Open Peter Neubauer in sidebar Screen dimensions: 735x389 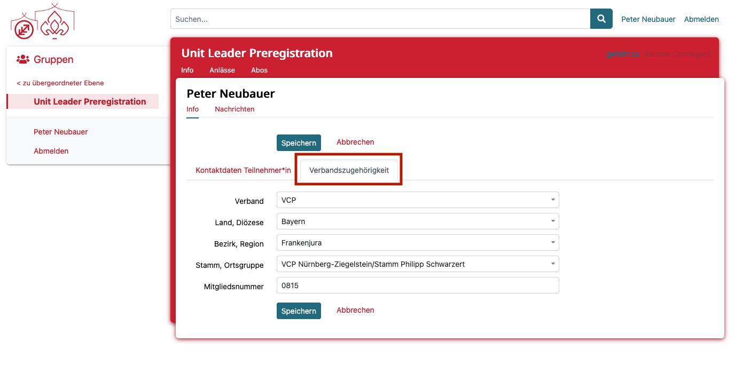click(61, 132)
